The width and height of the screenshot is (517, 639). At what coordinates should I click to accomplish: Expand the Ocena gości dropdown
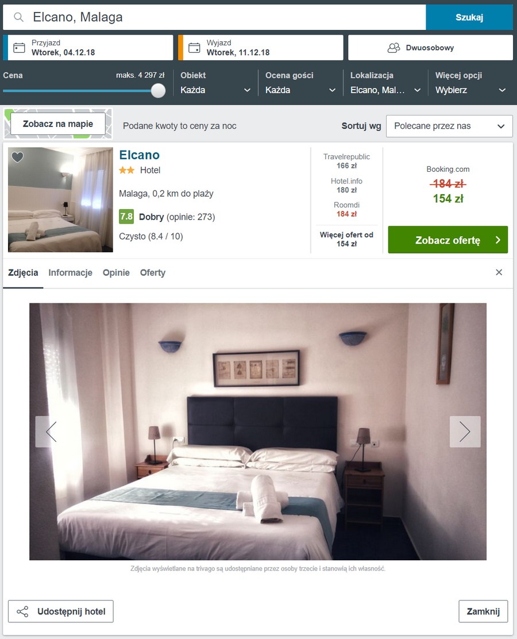coord(300,90)
